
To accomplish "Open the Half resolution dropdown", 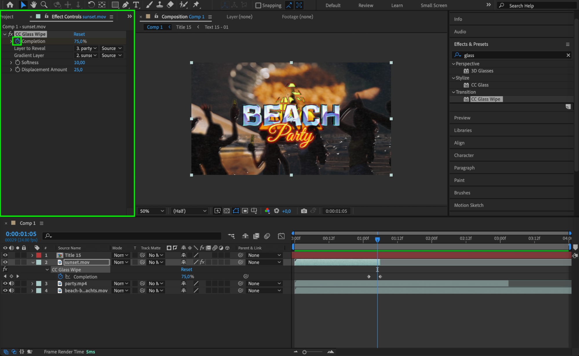I will (x=190, y=211).
